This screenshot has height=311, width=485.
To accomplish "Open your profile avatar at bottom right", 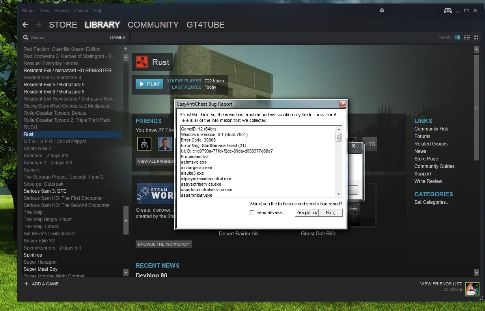I will click(x=472, y=289).
